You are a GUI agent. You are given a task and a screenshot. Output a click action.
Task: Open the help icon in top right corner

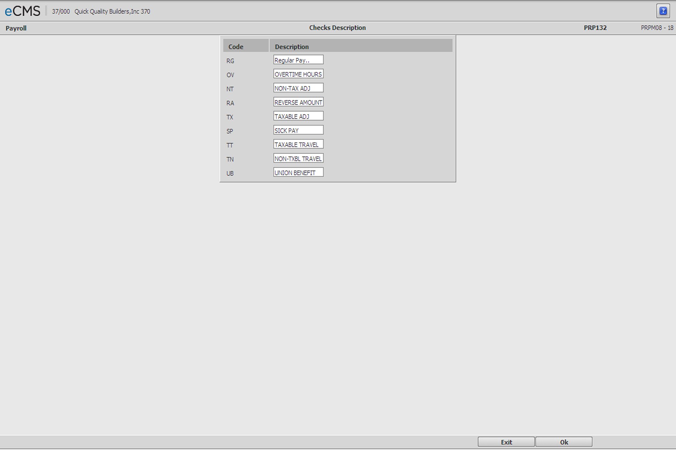(663, 11)
